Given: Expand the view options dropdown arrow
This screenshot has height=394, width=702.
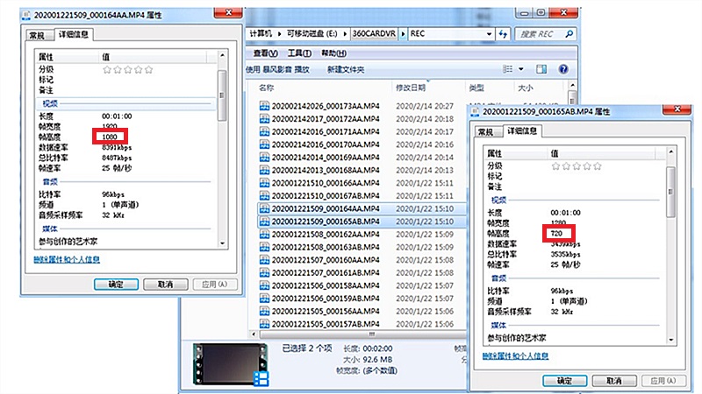Looking at the screenshot, I should point(520,69).
